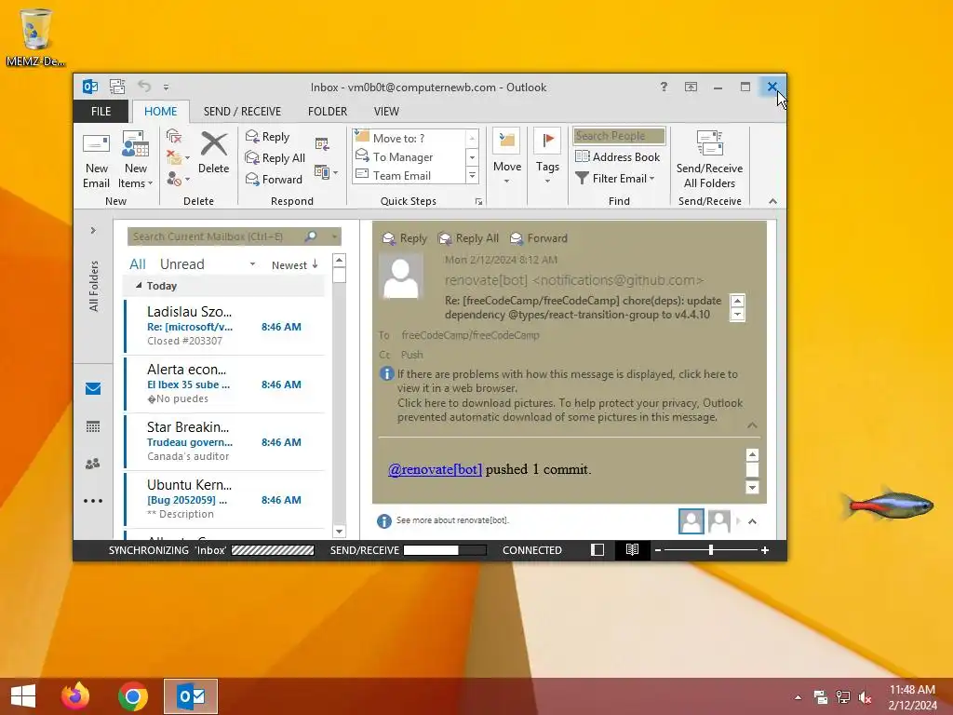
Task: Select the Move to: ? quick step
Action: [x=409, y=138]
